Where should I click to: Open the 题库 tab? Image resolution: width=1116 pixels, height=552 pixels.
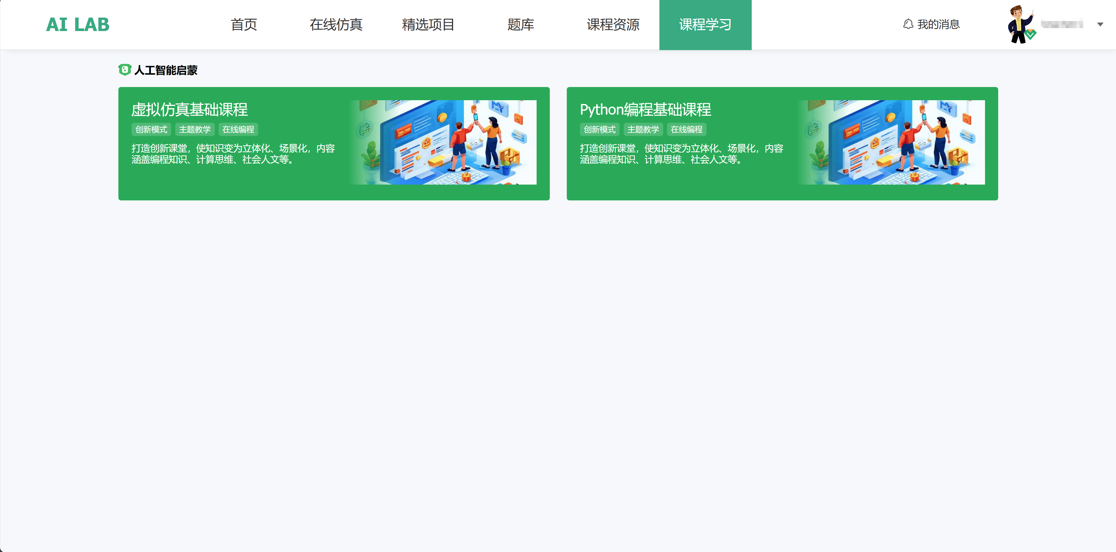(x=520, y=25)
